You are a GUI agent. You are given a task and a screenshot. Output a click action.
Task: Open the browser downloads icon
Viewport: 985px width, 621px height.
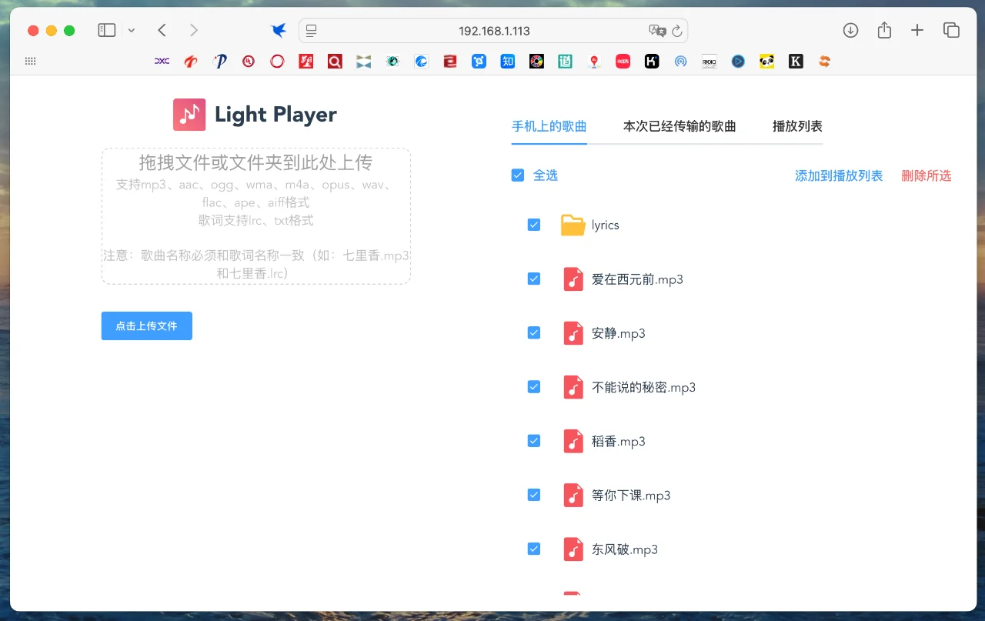point(850,30)
